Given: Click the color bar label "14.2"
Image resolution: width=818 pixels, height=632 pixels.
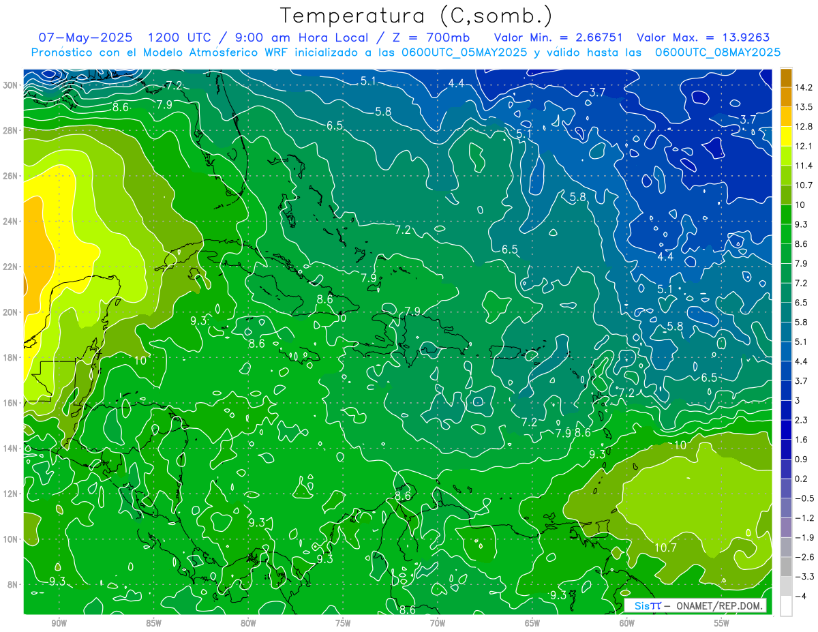Looking at the screenshot, I should coord(804,87).
